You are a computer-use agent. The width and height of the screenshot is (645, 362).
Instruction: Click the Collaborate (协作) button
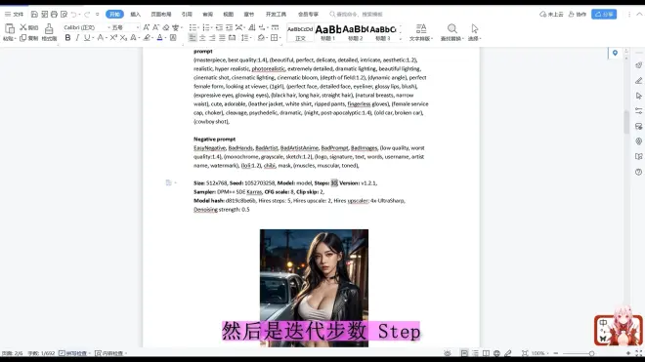578,15
